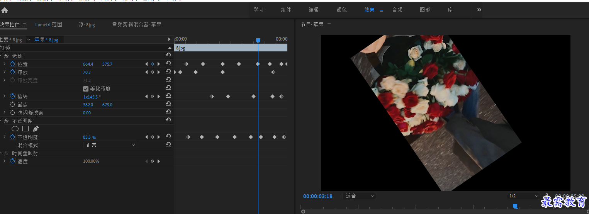Click the effect controls playhead marker

click(258, 40)
